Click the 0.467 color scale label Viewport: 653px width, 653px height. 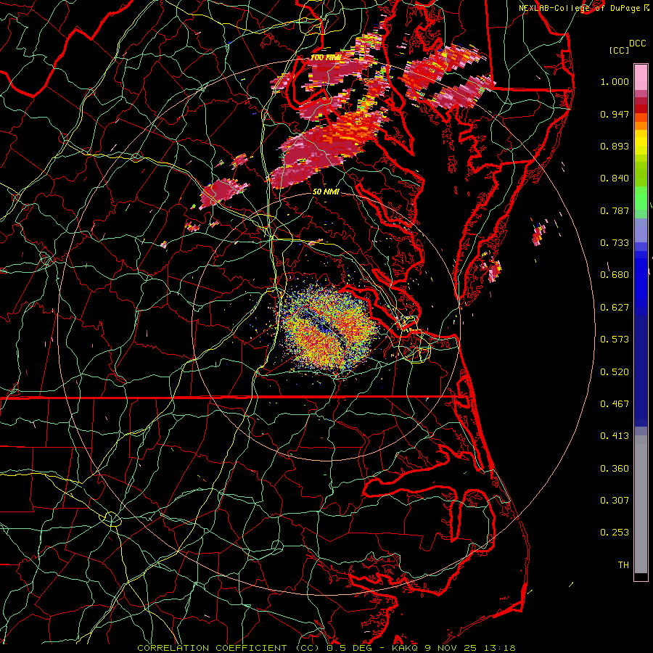click(x=615, y=404)
